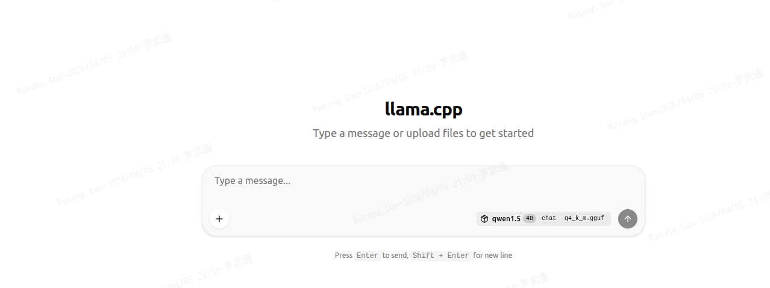Click the q4_k_m.gguf quantization badge
The image size is (770, 288).
click(x=584, y=219)
